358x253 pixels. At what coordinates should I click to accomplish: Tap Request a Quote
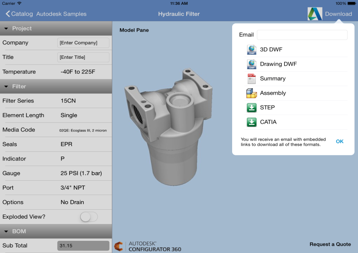pyautogui.click(x=330, y=244)
